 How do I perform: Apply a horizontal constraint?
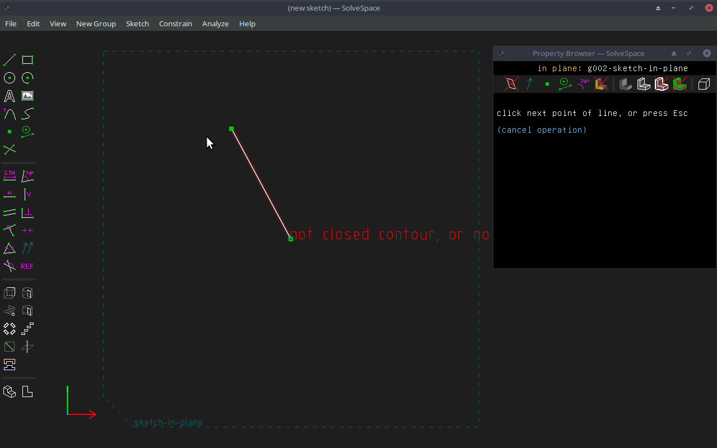coord(9,194)
